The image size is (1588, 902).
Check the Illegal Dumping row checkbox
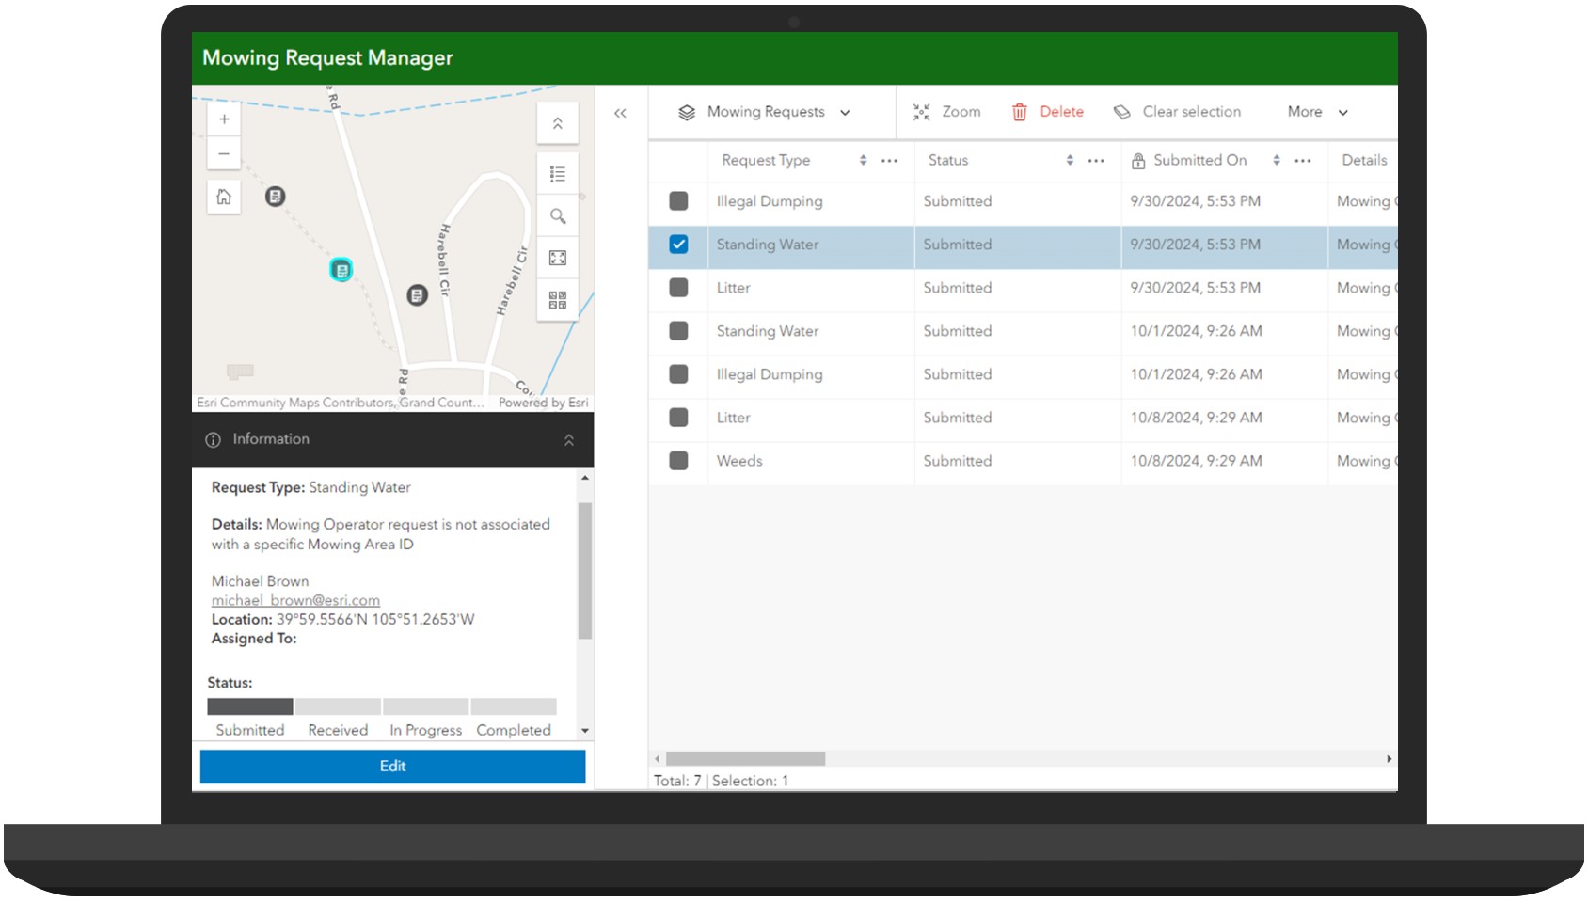tap(677, 201)
